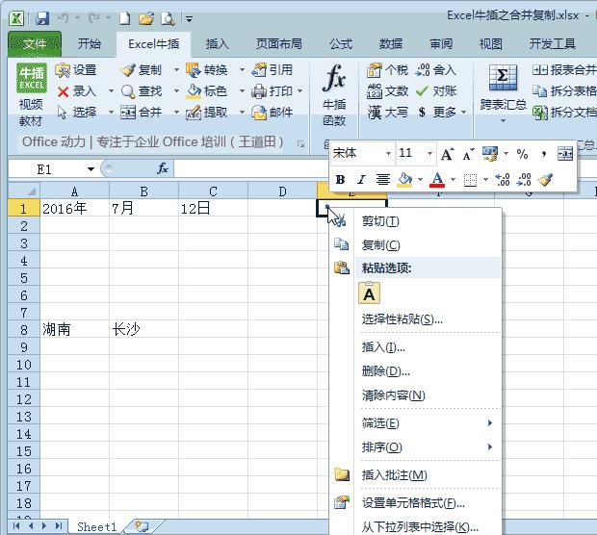597x535 pixels.
Task: Click the New document icon in quick access toolbar
Action: [125, 18]
